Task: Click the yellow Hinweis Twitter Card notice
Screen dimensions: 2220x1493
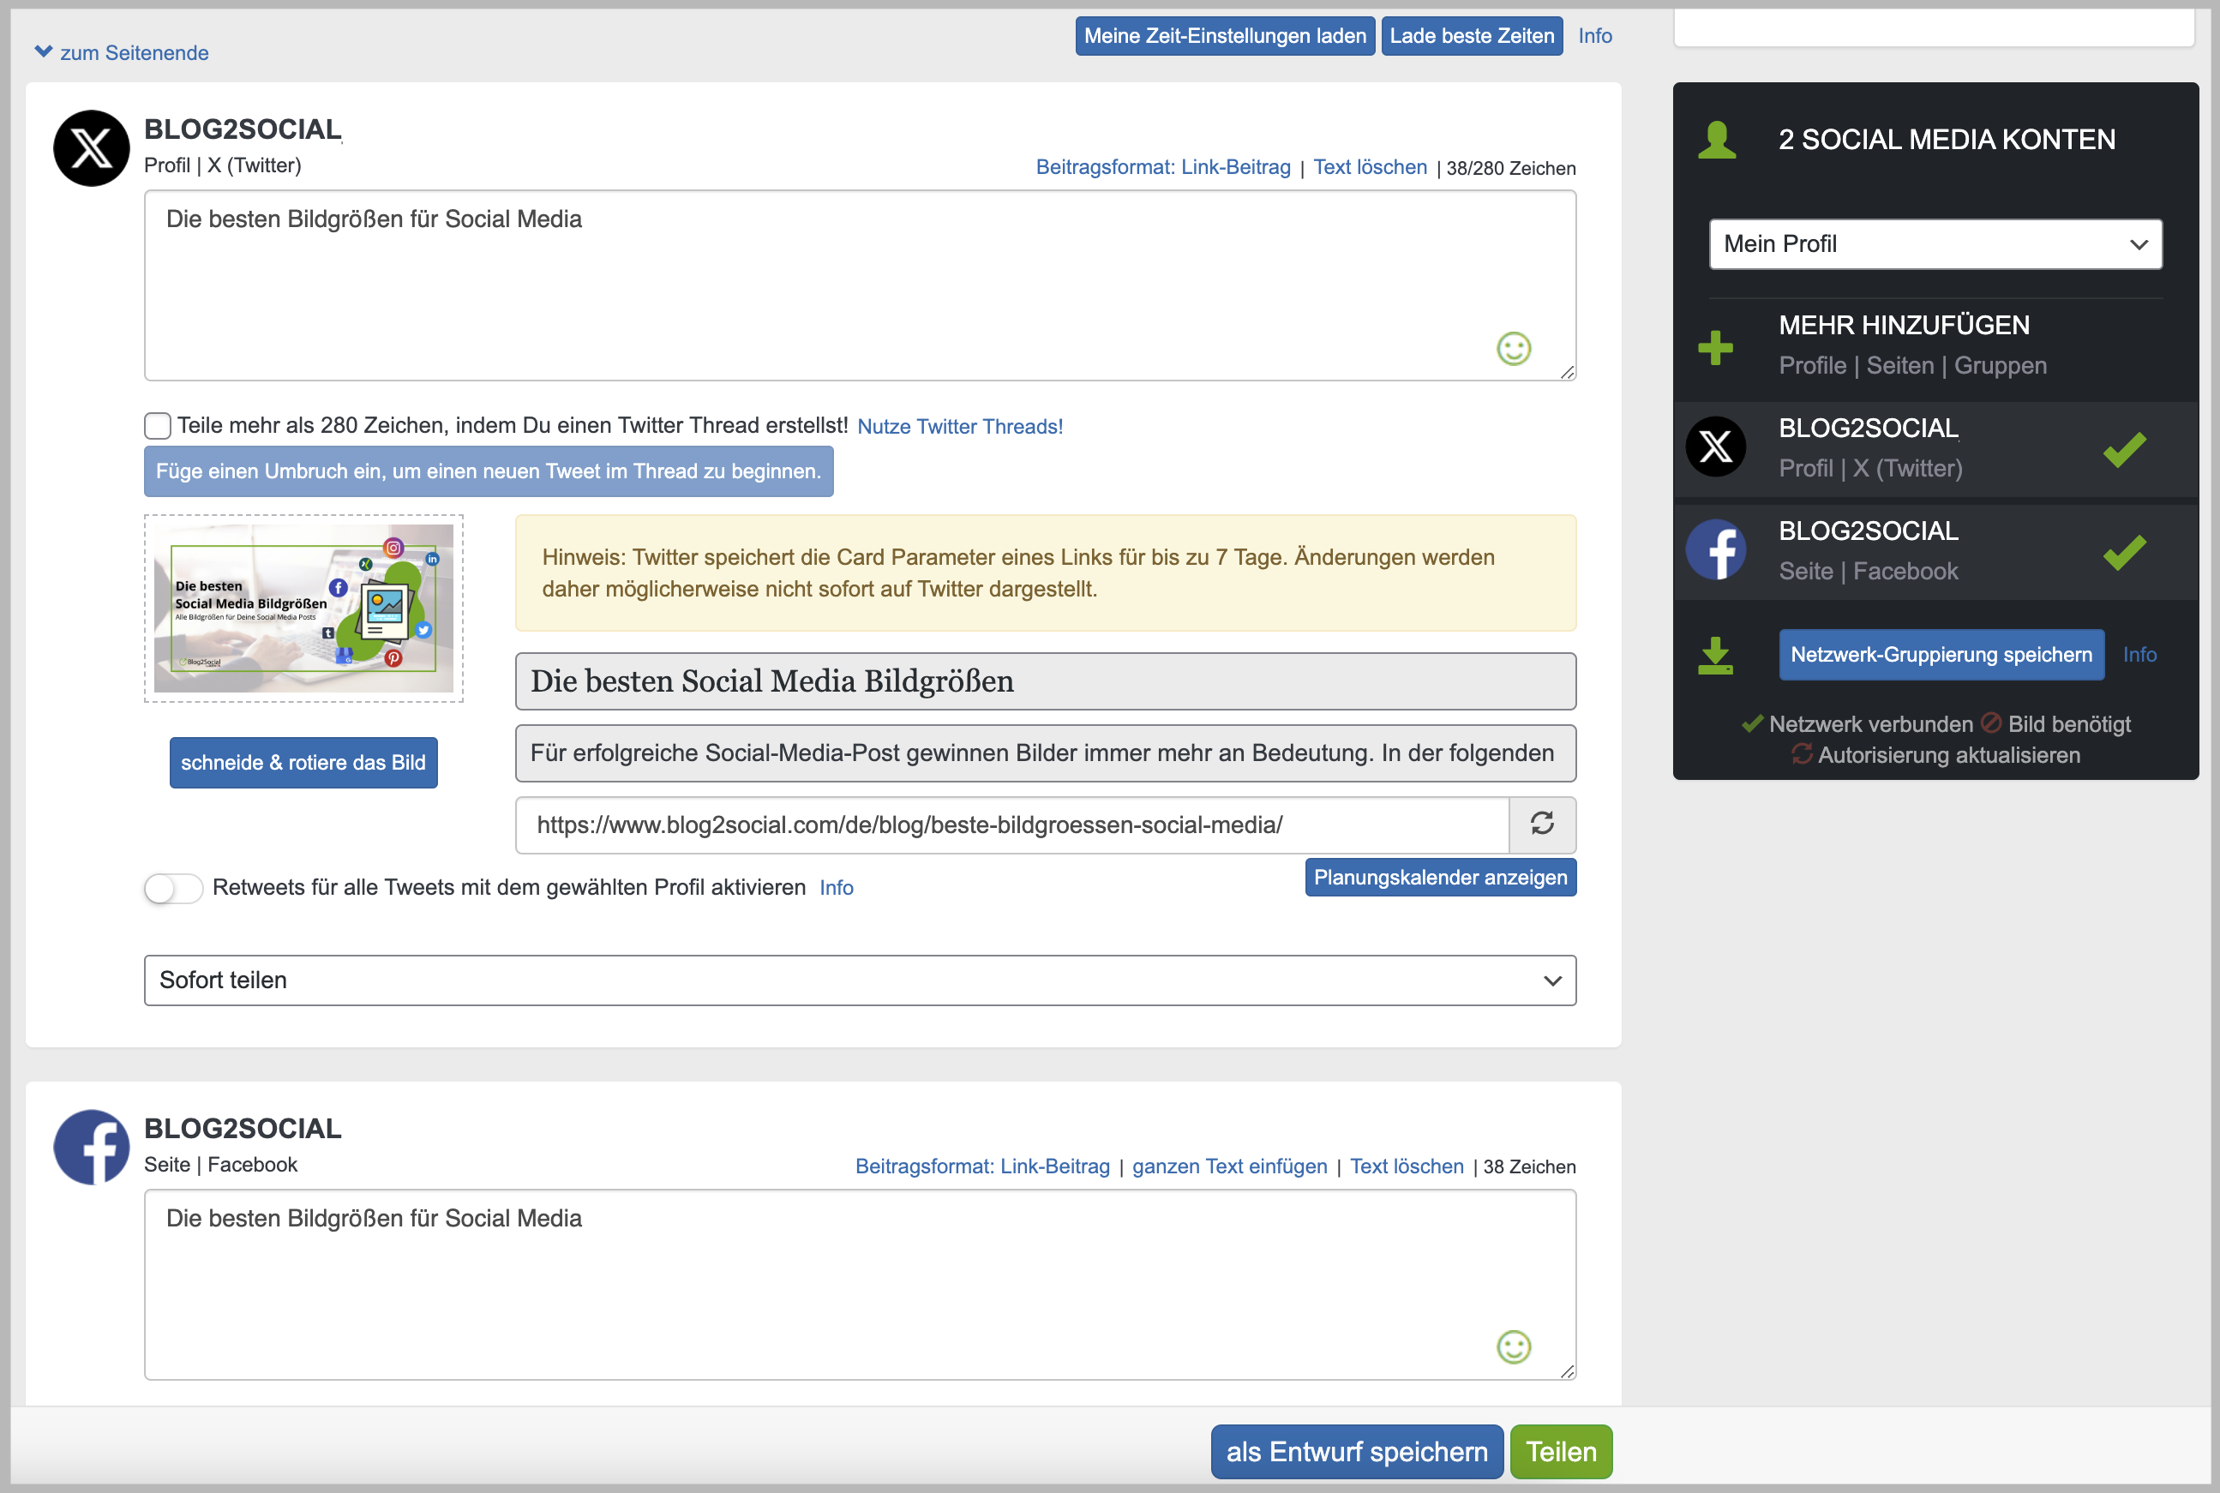Action: click(1045, 573)
